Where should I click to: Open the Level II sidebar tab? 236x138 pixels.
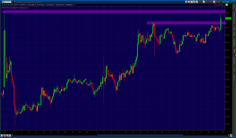pyautogui.click(x=234, y=70)
